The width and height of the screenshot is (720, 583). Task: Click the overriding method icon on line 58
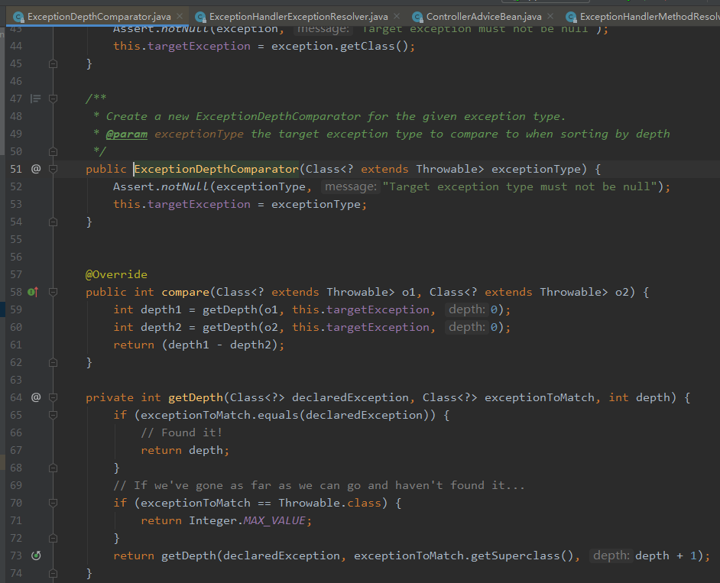click(34, 291)
